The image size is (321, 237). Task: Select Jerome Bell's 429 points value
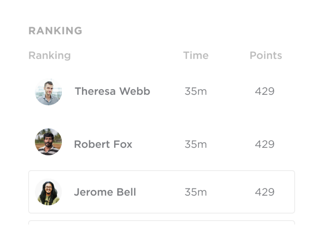point(265,192)
